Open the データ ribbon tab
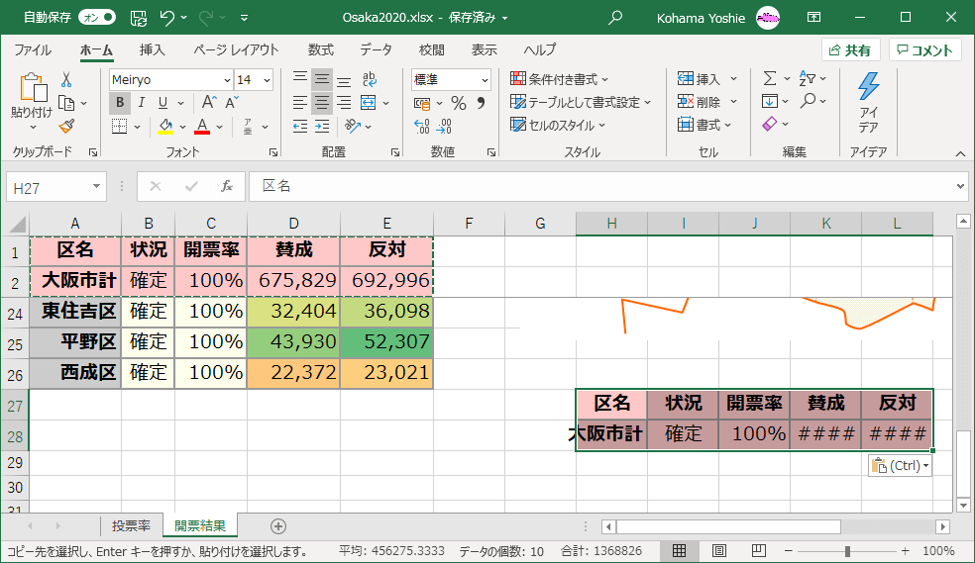The width and height of the screenshot is (975, 563). pyautogui.click(x=377, y=50)
